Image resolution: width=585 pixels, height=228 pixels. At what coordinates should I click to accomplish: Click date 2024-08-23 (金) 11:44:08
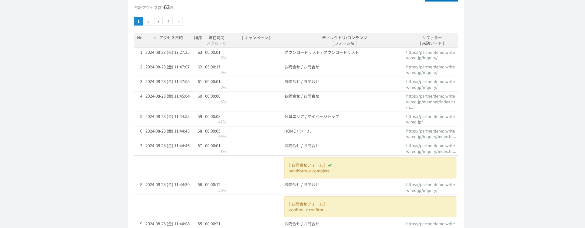click(x=167, y=224)
